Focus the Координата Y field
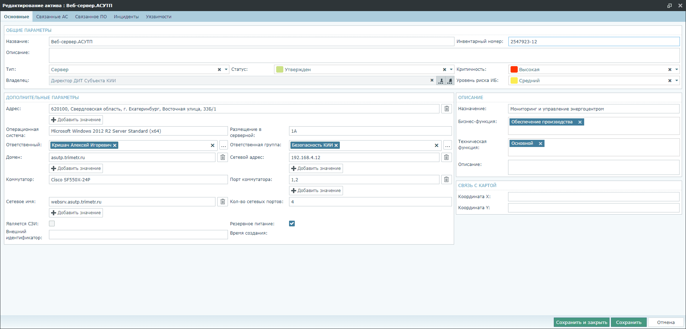Viewport: 686px width, 329px height. pyautogui.click(x=594, y=208)
